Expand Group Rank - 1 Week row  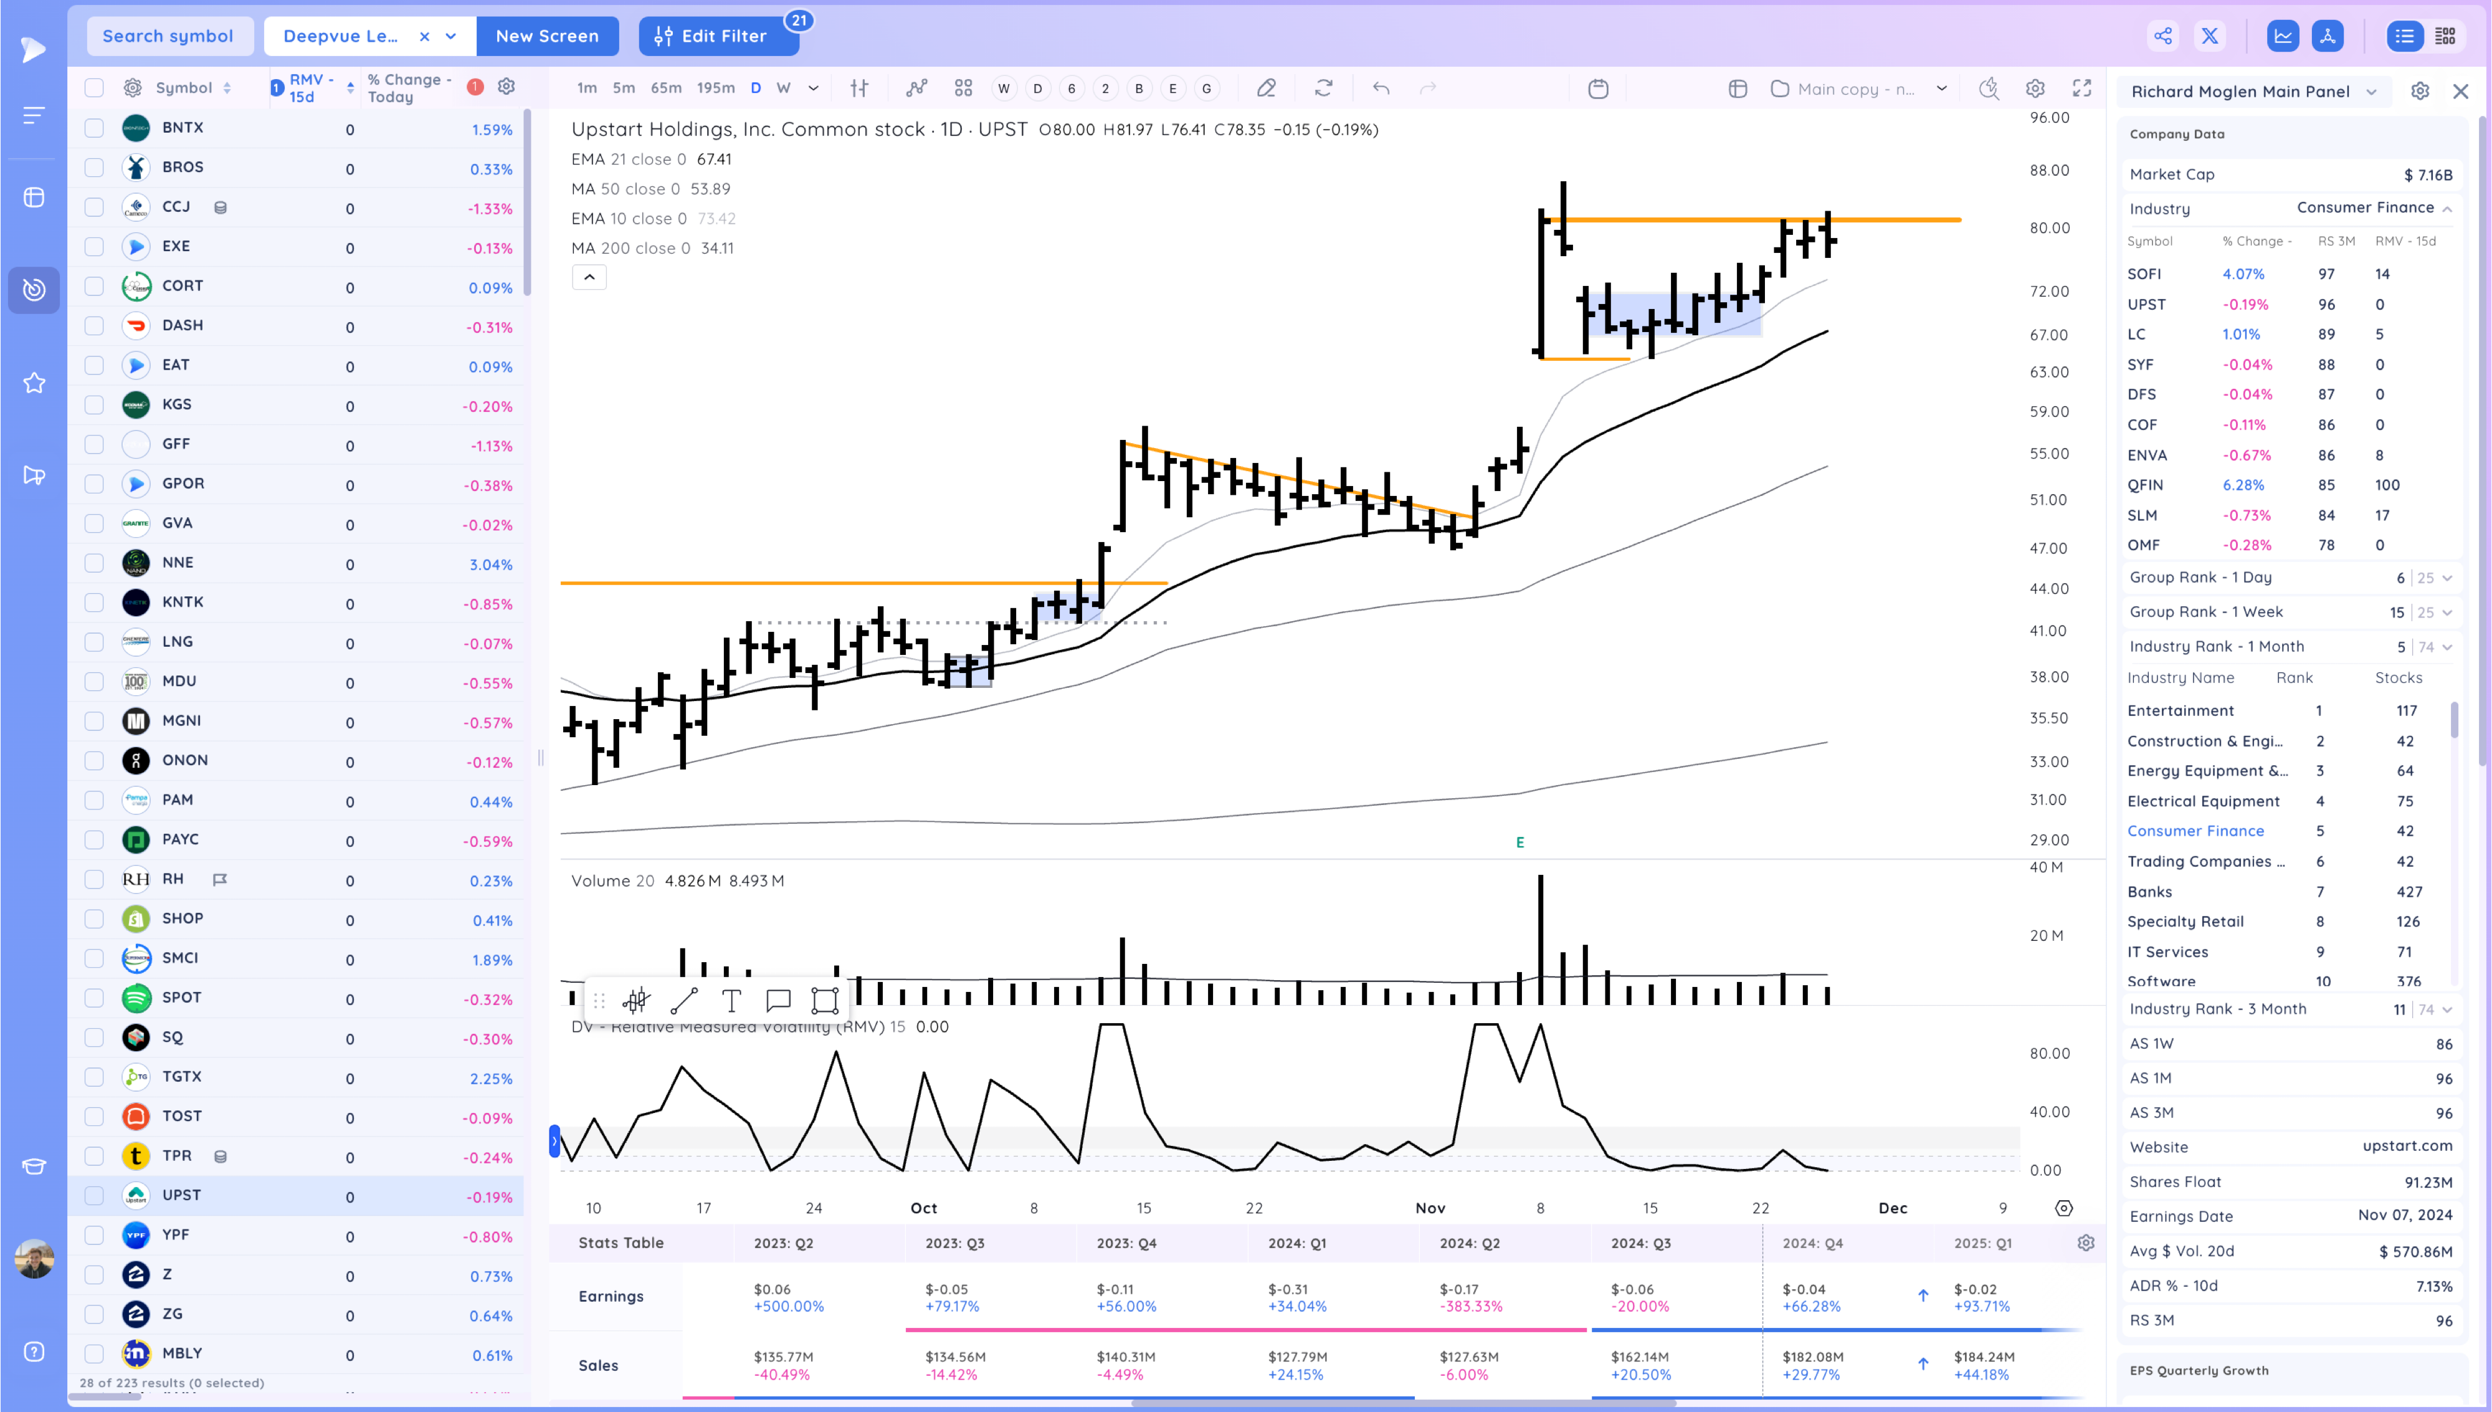(x=2448, y=613)
